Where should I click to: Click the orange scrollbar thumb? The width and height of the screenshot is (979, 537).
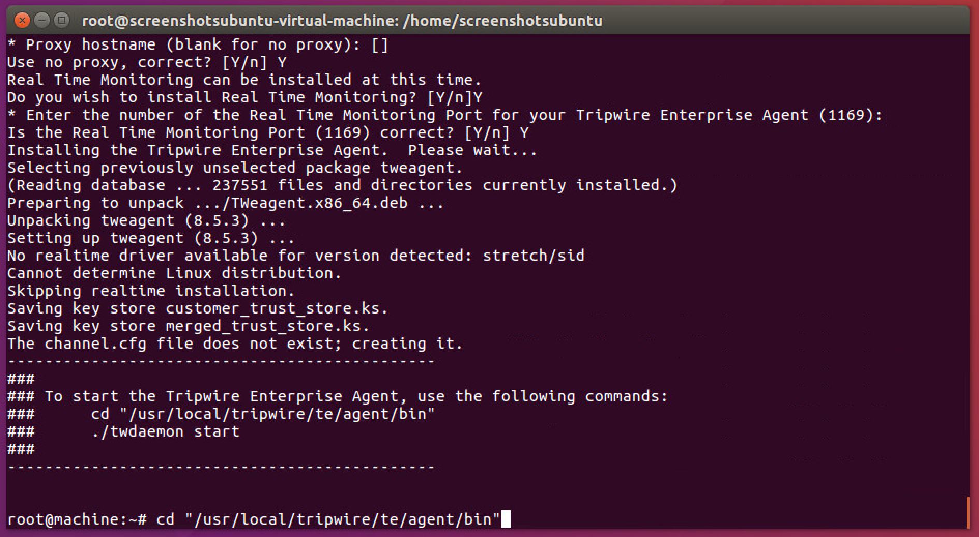[x=967, y=512]
